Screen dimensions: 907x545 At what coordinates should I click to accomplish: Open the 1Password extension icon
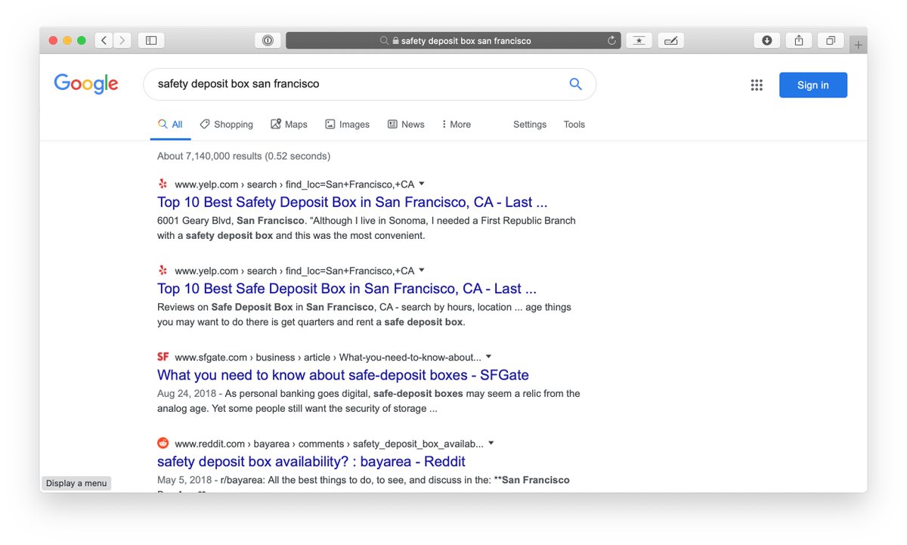coord(268,40)
